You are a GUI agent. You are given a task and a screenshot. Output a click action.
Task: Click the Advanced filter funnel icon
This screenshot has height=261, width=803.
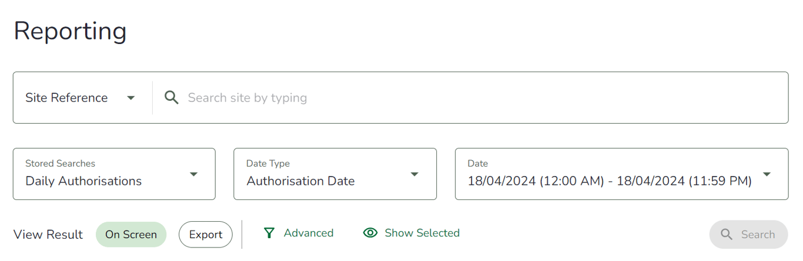(x=269, y=233)
